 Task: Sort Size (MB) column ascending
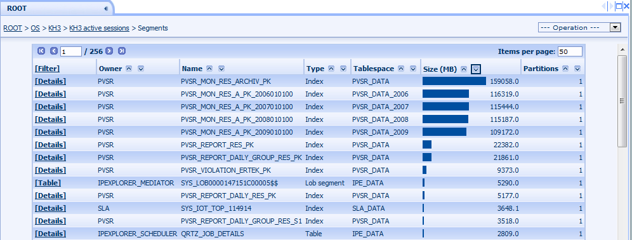click(x=464, y=69)
